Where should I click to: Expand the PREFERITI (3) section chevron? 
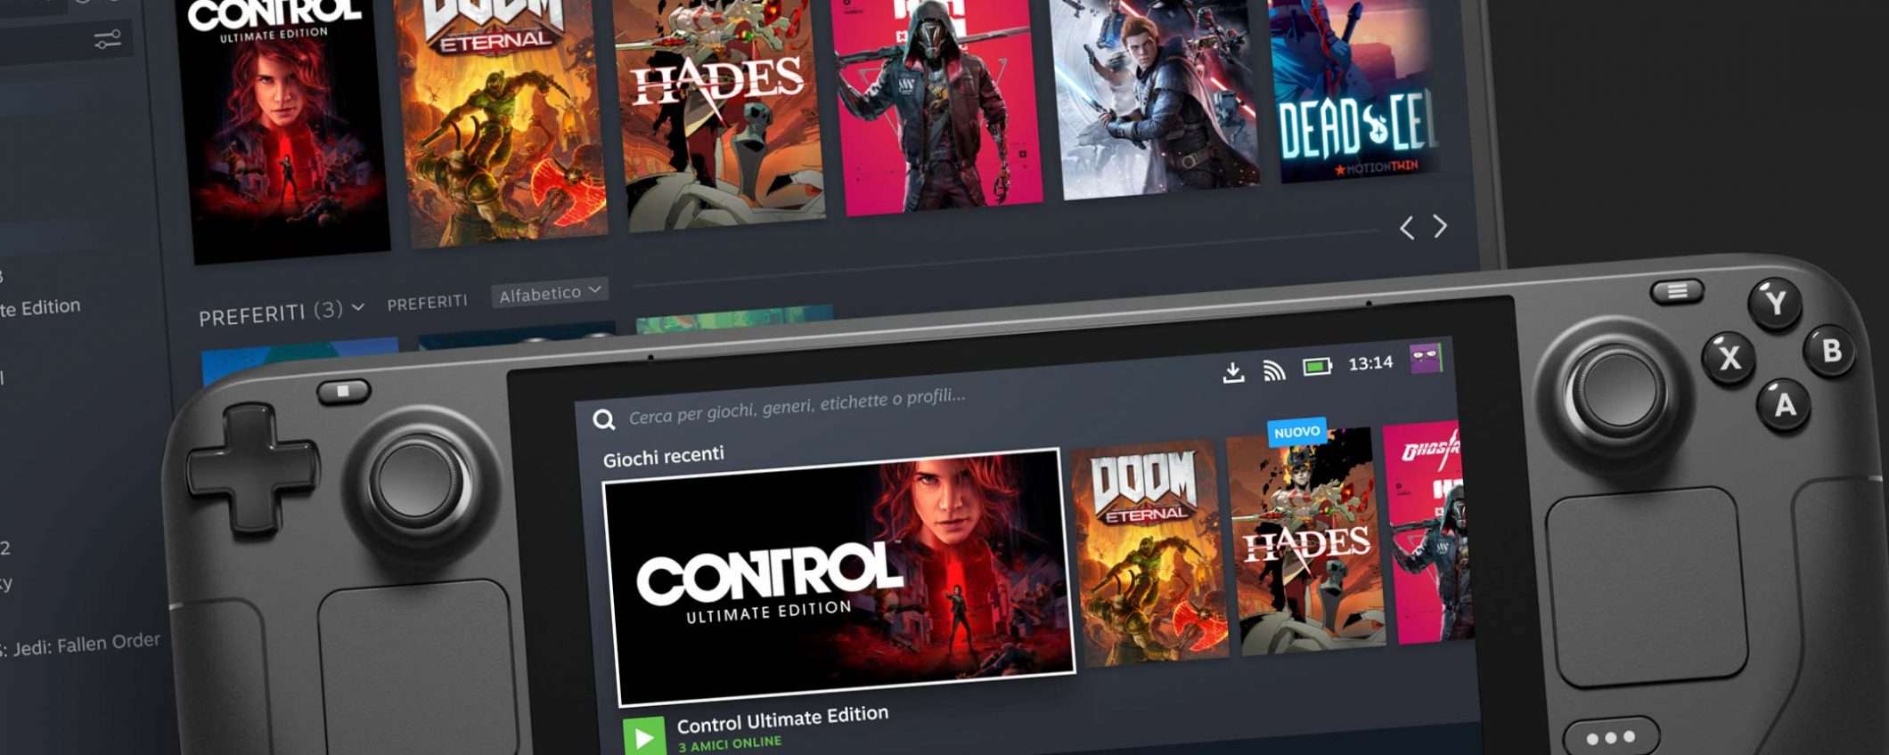(358, 307)
